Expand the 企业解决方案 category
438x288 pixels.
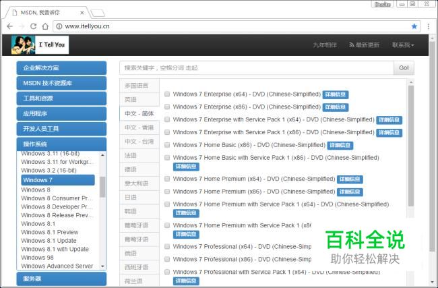point(61,68)
